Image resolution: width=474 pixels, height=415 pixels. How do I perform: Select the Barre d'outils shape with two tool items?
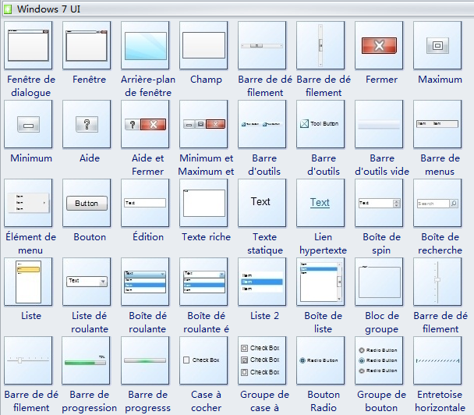pos(262,124)
